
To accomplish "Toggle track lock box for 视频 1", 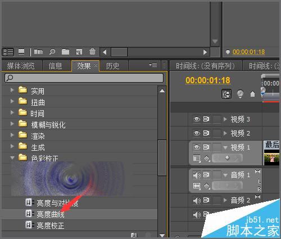I will [x=217, y=147].
